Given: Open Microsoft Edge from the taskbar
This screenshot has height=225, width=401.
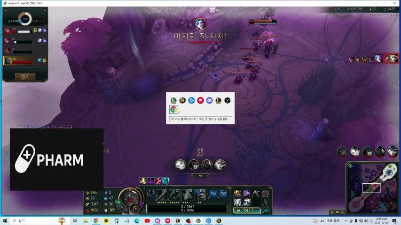Looking at the screenshot, I should [x=137, y=221].
